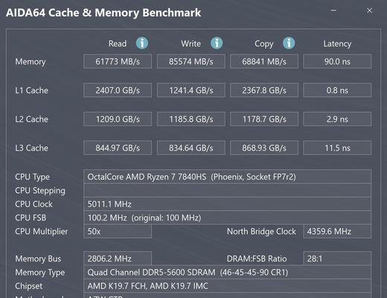The height and width of the screenshot is (298, 387).
Task: Click the Write info icon
Action: tap(217, 43)
